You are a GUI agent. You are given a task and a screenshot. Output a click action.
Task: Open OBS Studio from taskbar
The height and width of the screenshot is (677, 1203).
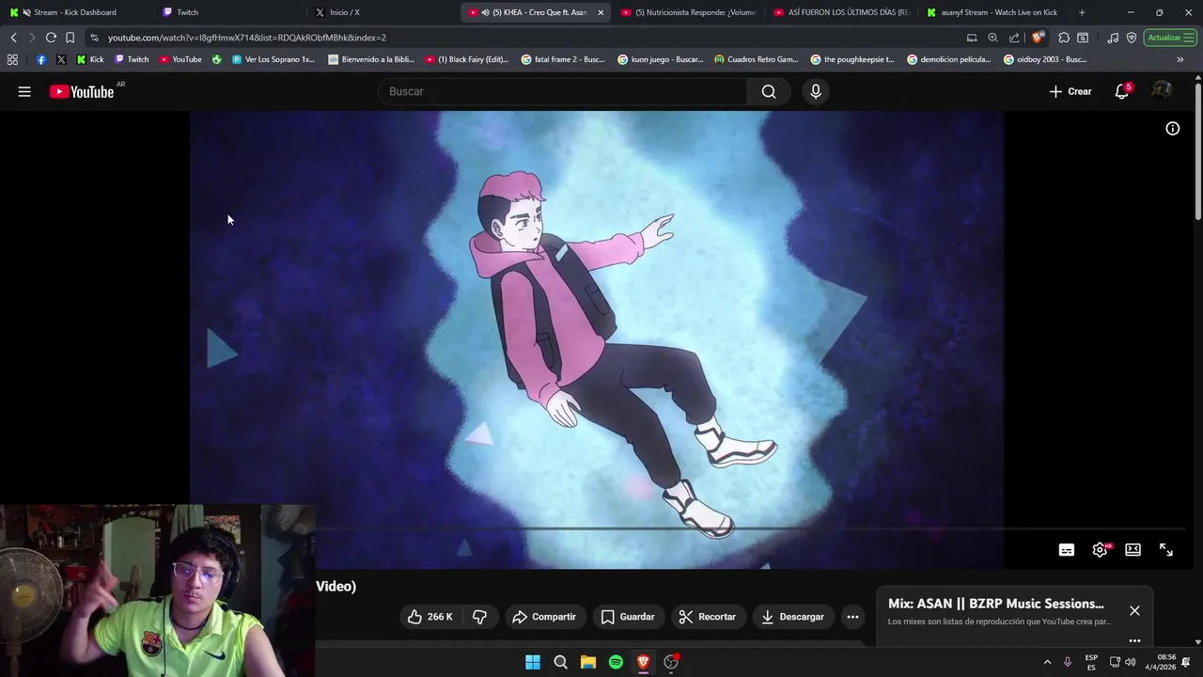pyautogui.click(x=671, y=662)
